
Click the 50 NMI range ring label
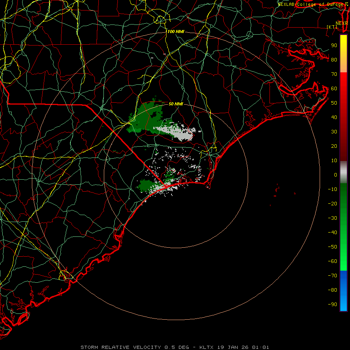176,104
